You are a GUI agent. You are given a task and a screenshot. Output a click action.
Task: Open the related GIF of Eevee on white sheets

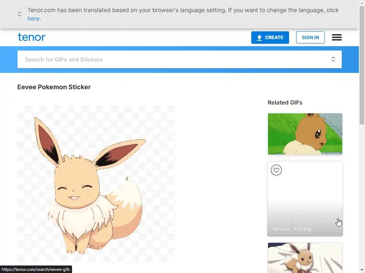coord(305,258)
